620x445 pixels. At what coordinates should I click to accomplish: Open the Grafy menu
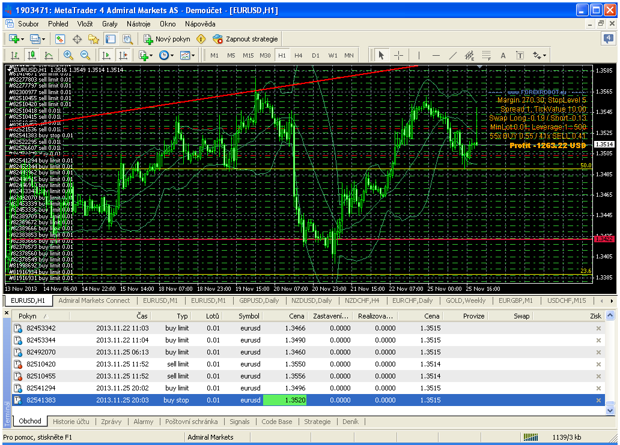[x=109, y=24]
